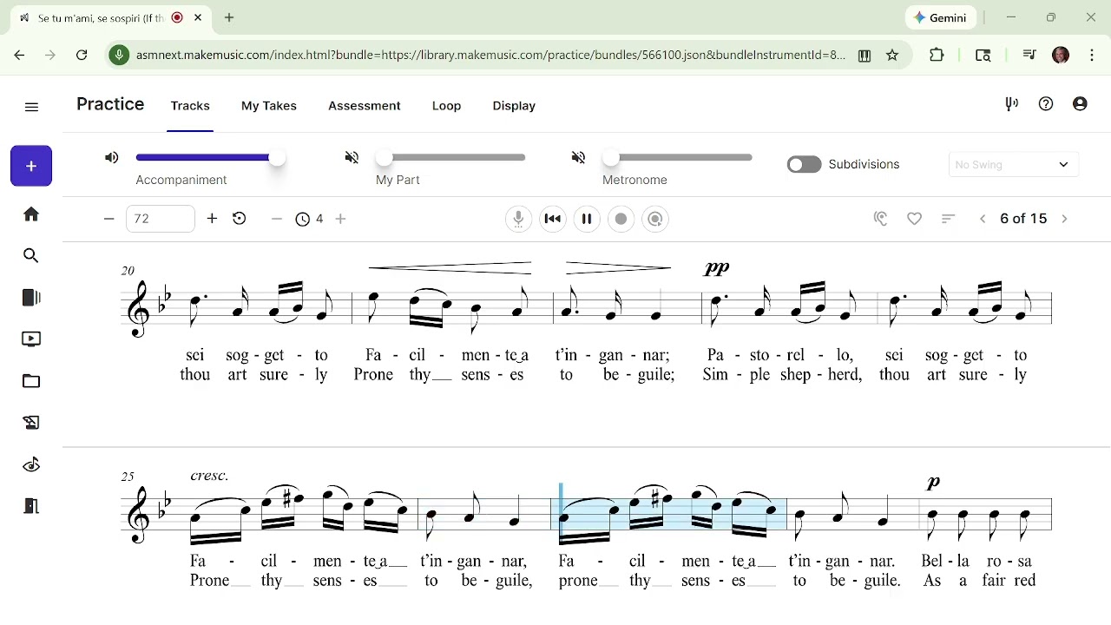Decrease the count-off beats
Screen dimensions: 1111x625
pos(277,220)
